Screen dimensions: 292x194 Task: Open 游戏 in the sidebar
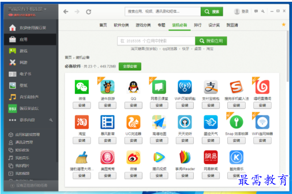point(30,51)
